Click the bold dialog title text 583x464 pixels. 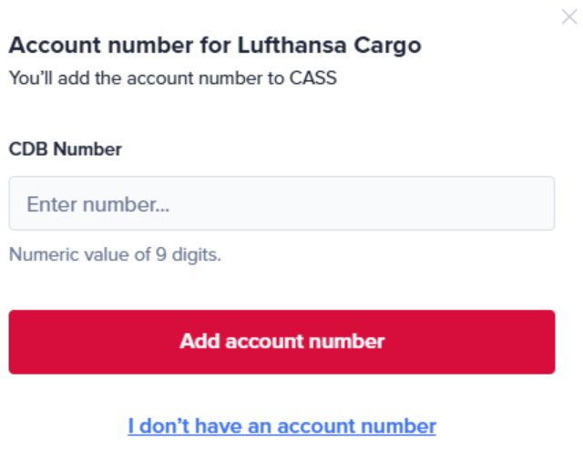point(215,46)
